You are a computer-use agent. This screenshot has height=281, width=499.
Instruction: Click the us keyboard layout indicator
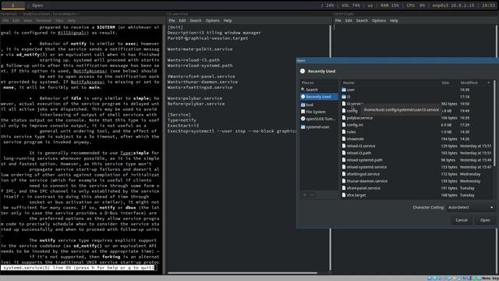370,5
